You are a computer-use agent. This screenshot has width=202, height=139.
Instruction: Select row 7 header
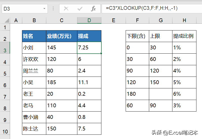[5, 94]
